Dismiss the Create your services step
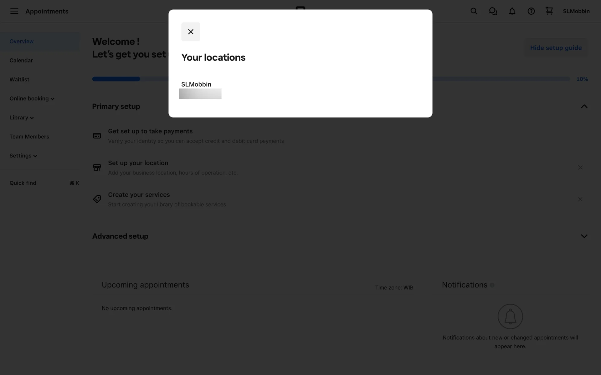601x375 pixels. (580, 199)
